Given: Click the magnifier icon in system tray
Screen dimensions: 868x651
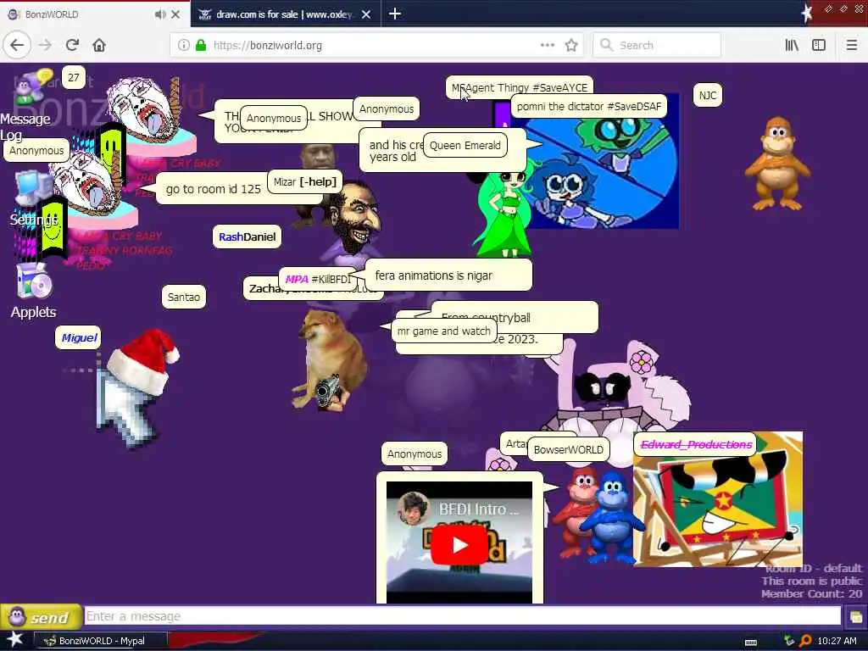Looking at the screenshot, I should click(x=806, y=641).
